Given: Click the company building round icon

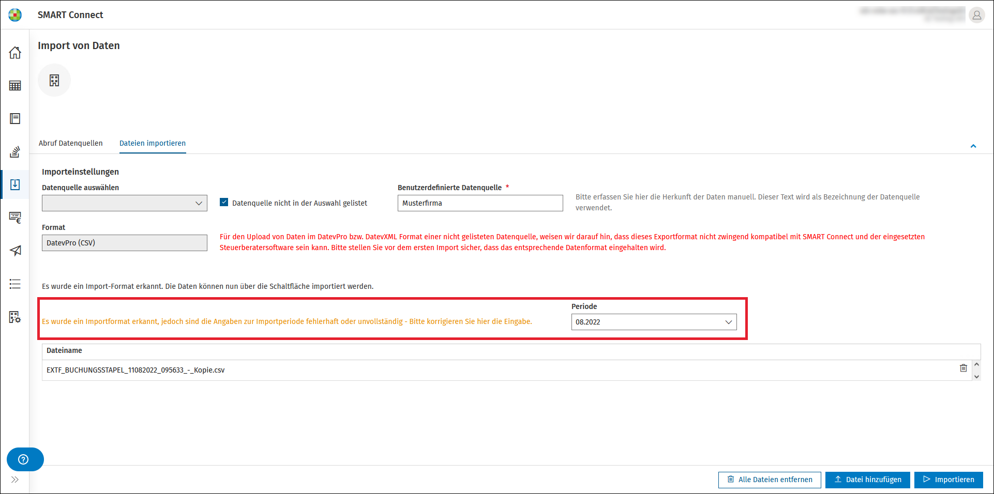Looking at the screenshot, I should (x=54, y=80).
